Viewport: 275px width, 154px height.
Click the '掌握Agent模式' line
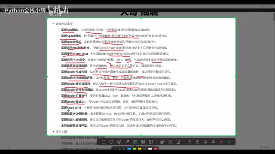pos(114,36)
